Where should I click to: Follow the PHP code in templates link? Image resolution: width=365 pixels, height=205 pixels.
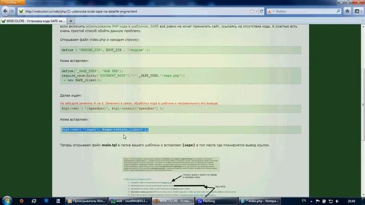117,27
